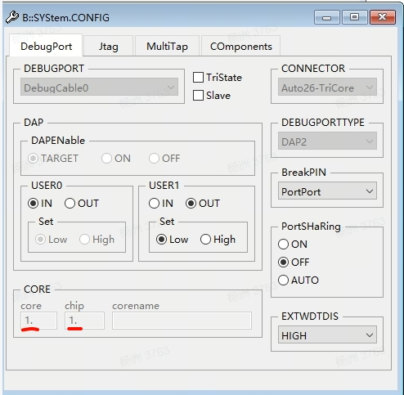The width and height of the screenshot is (404, 395).
Task: Enable the TriState checkbox
Action: tap(198, 78)
